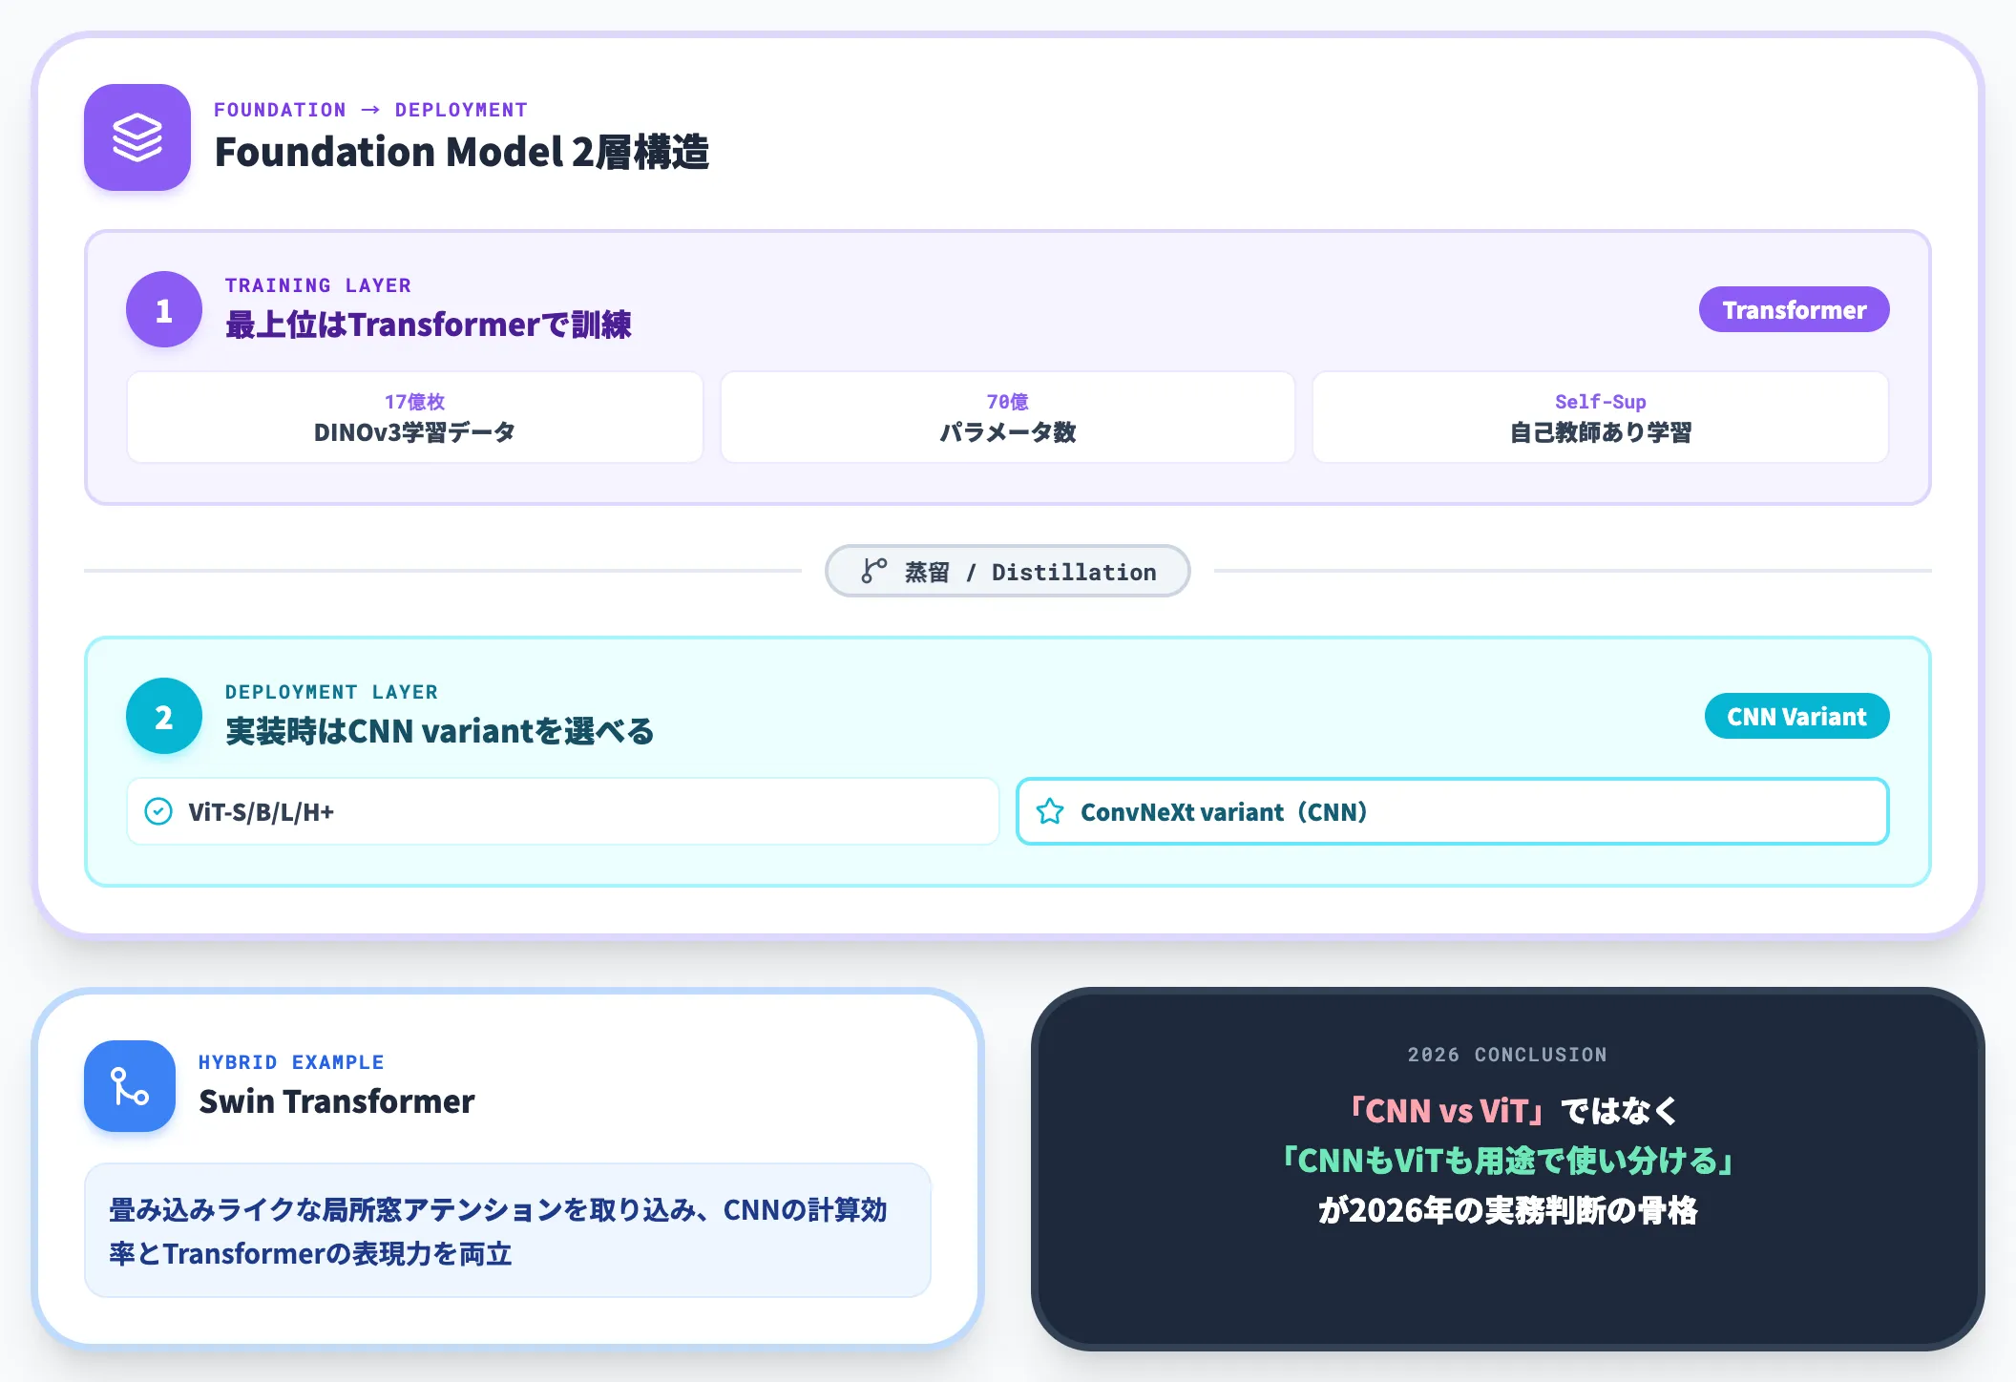Click the teal number 2 circle badge

[x=164, y=717]
